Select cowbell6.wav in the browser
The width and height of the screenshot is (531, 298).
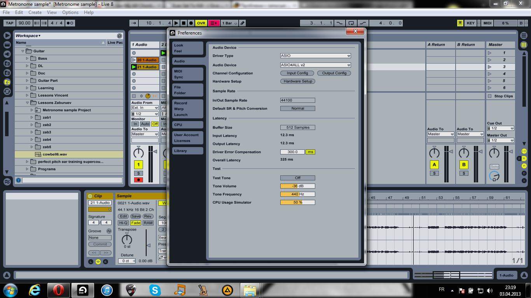point(54,154)
